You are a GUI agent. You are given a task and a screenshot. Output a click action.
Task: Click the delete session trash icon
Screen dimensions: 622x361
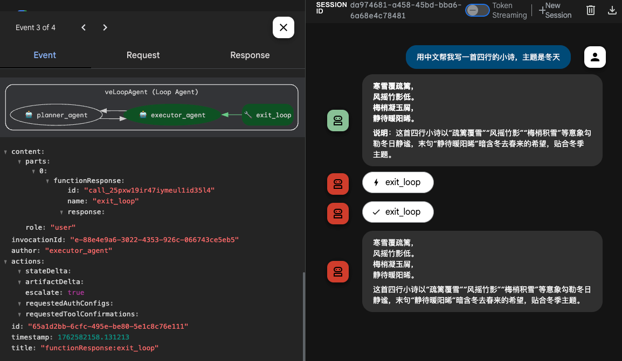590,10
